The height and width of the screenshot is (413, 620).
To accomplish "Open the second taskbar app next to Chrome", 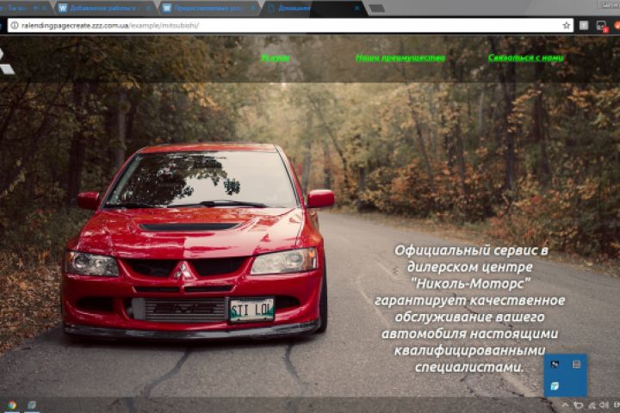I will coord(32,405).
